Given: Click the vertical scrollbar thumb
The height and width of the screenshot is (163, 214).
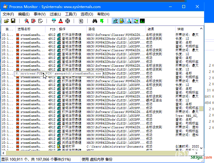Looking at the screenshot, I should pyautogui.click(x=201, y=109).
